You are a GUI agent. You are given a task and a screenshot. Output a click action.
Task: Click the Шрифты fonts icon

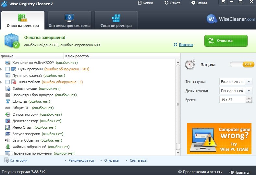[x=8, y=101]
